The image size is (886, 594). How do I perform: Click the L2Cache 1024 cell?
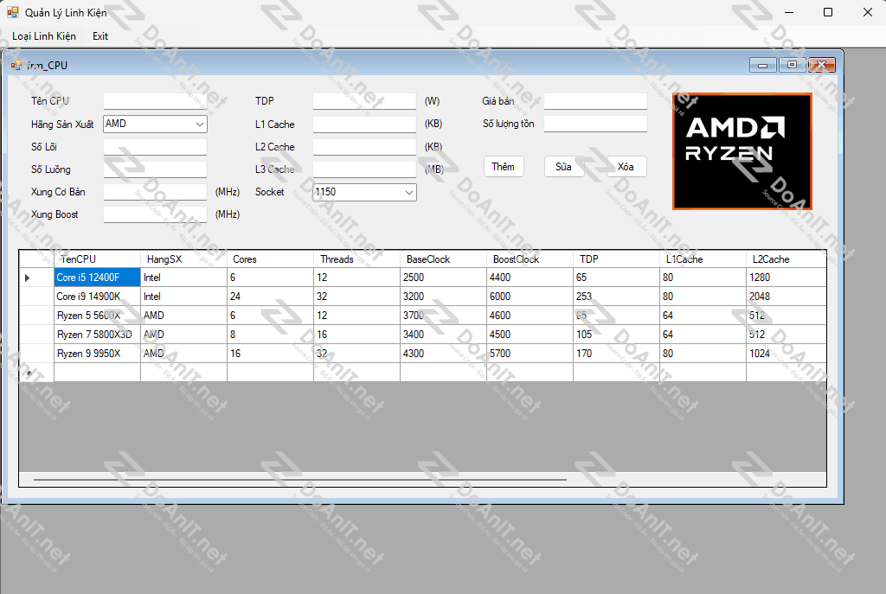pyautogui.click(x=786, y=354)
